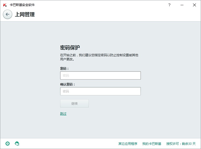Focus the 密码 password field

coord(100,75)
